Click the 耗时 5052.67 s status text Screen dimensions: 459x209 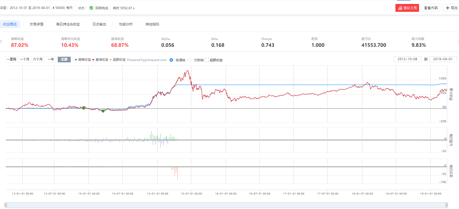pyautogui.click(x=124, y=8)
